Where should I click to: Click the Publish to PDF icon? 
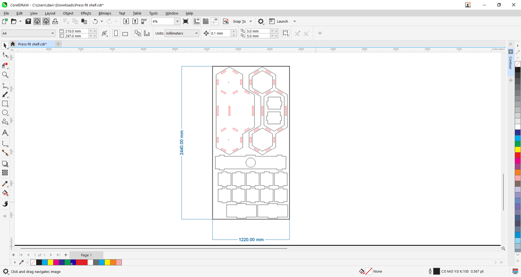click(143, 21)
